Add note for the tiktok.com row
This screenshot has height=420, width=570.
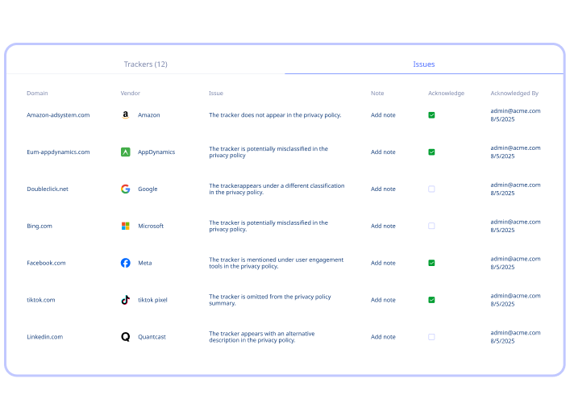coord(383,300)
